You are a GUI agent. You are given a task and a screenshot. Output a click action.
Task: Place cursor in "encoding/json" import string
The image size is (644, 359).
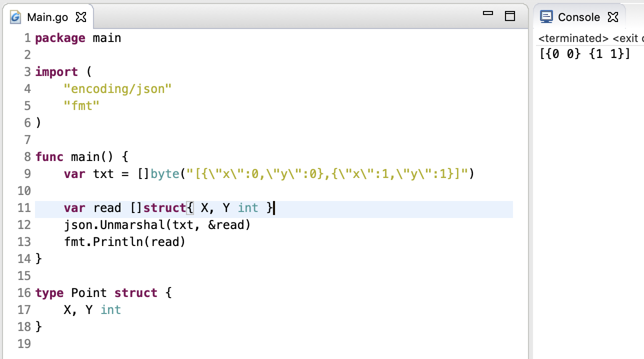117,89
